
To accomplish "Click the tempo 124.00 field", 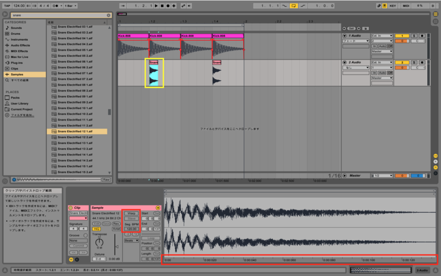I will (x=19, y=6).
